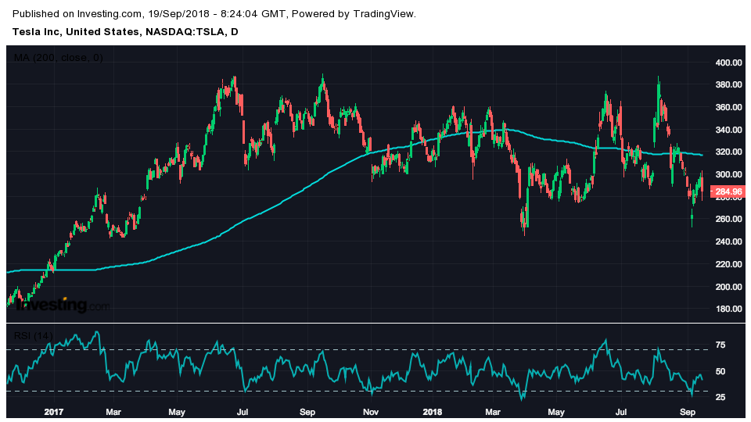Click the 340.00 price axis label

click(x=728, y=130)
